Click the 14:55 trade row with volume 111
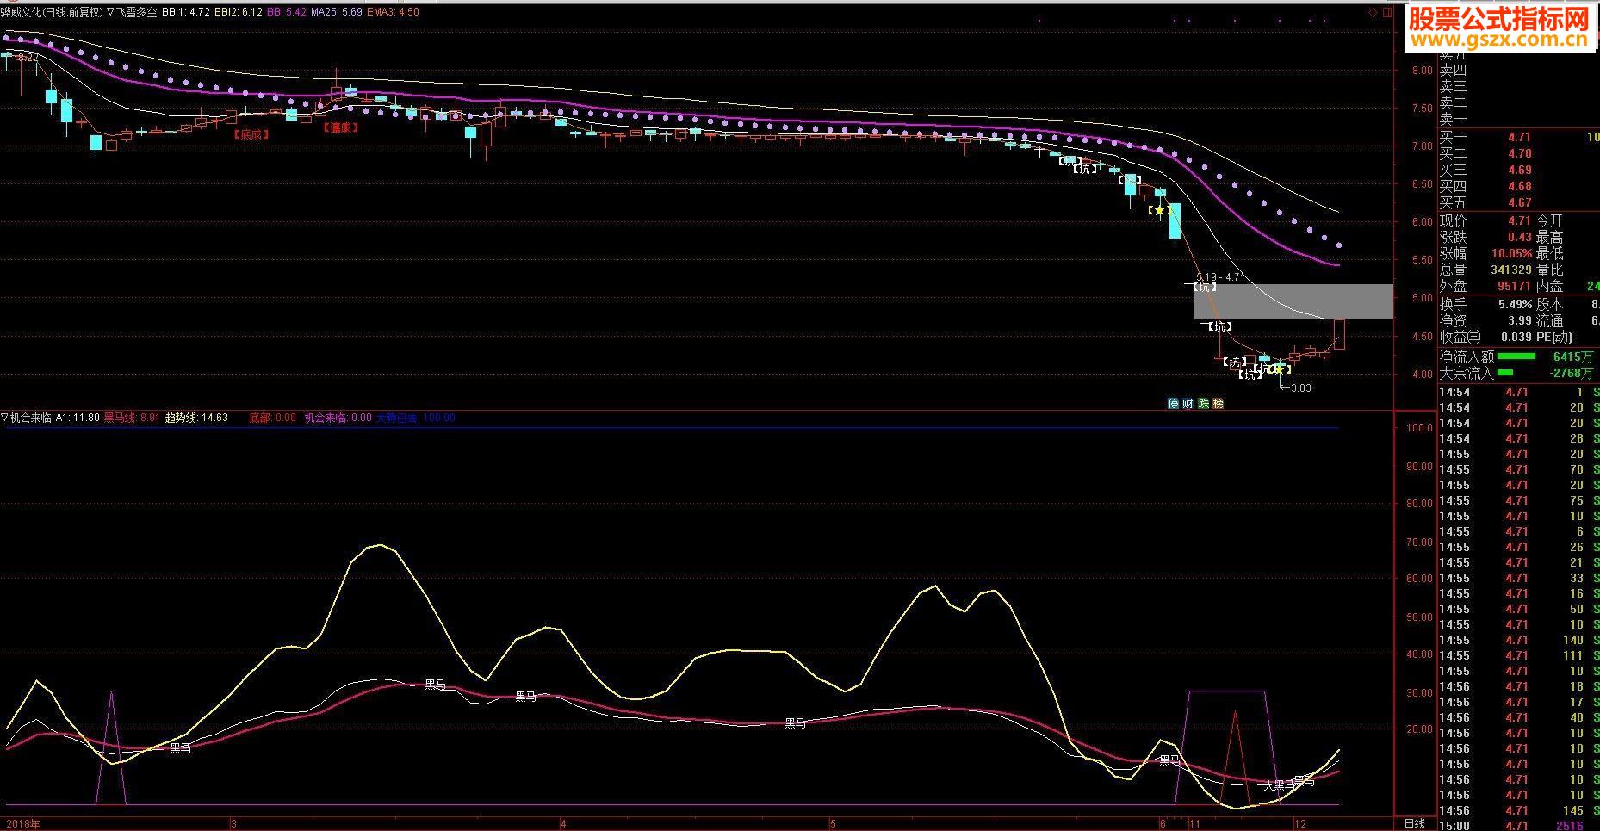Screen dimensions: 1600x831 (x=1519, y=655)
